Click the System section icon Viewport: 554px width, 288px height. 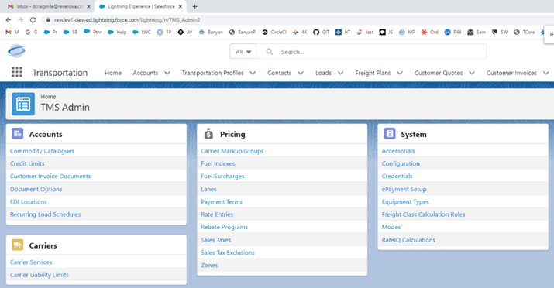[390, 134]
